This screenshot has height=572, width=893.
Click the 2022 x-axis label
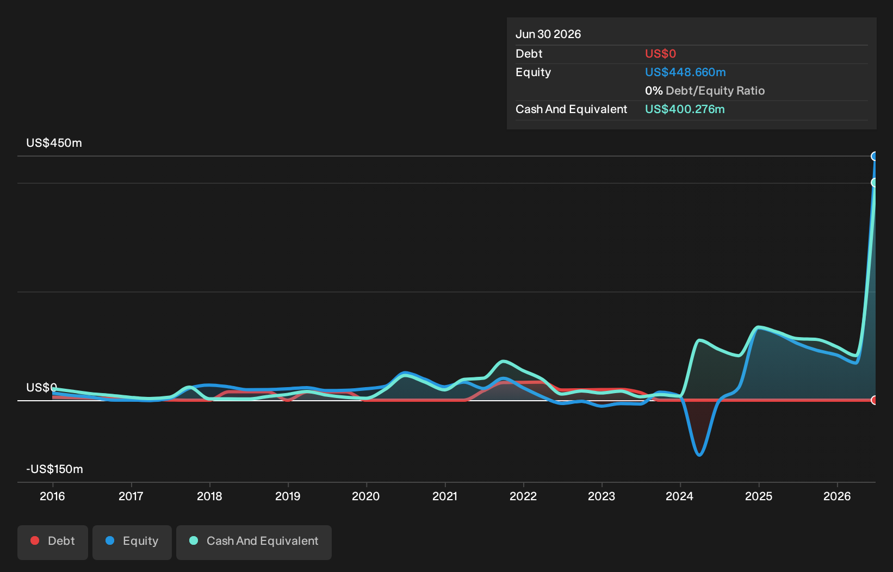coord(523,496)
